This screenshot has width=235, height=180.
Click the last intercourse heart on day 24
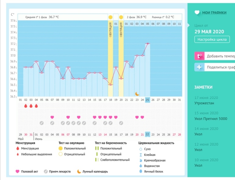click(x=142, y=117)
